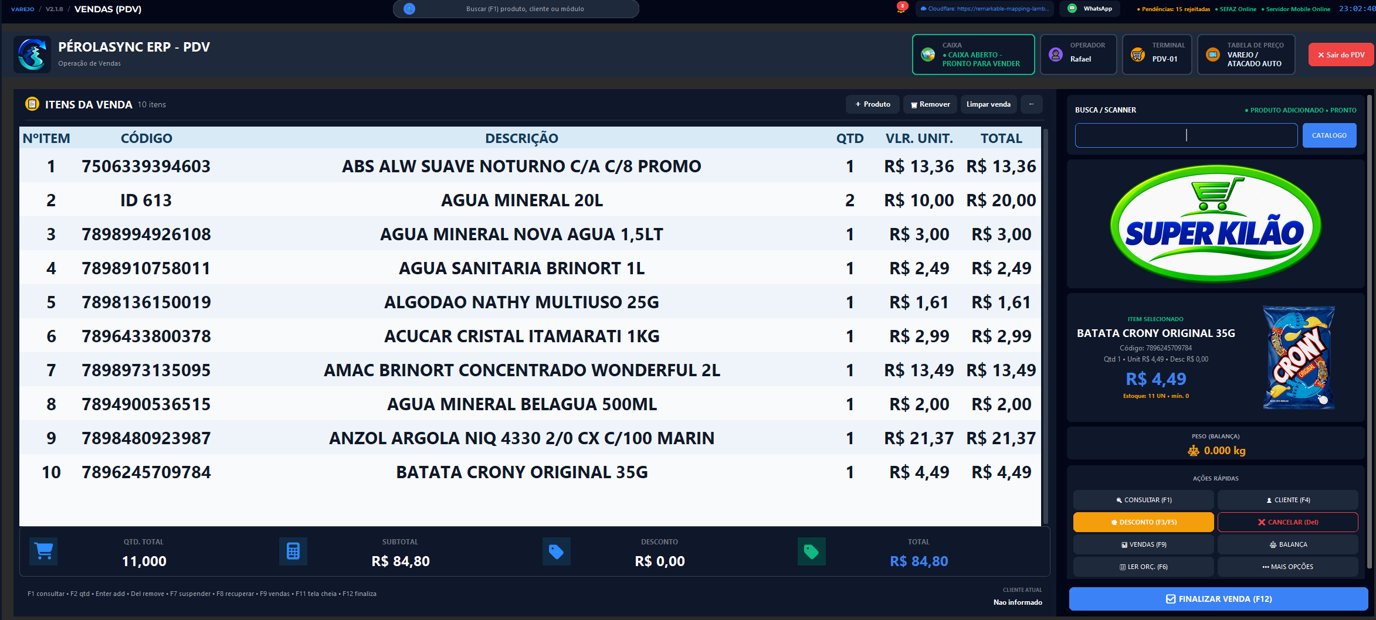Click the items table vertical scrollbar
Image resolution: width=1376 pixels, height=620 pixels.
pyautogui.click(x=1045, y=326)
